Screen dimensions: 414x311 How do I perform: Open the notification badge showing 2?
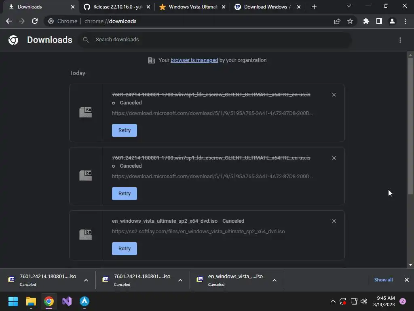tap(403, 301)
